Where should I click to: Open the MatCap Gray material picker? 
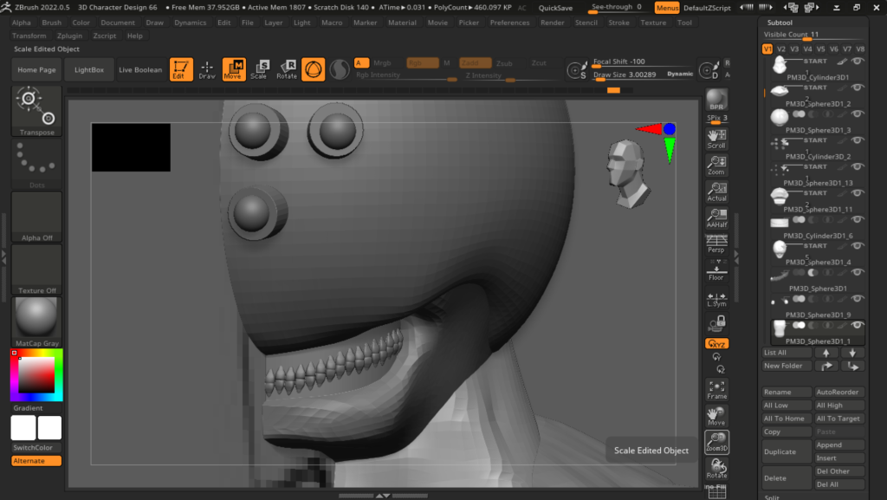(x=36, y=321)
